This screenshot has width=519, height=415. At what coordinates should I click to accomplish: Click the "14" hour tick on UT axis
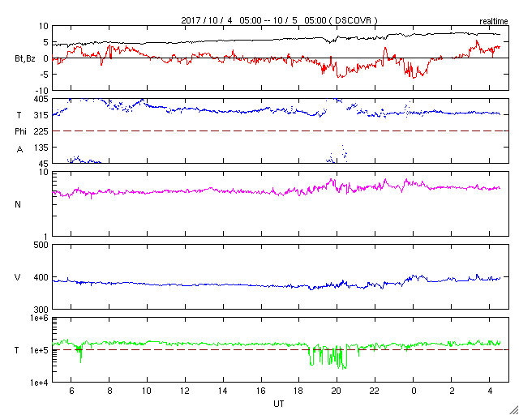[x=223, y=391]
